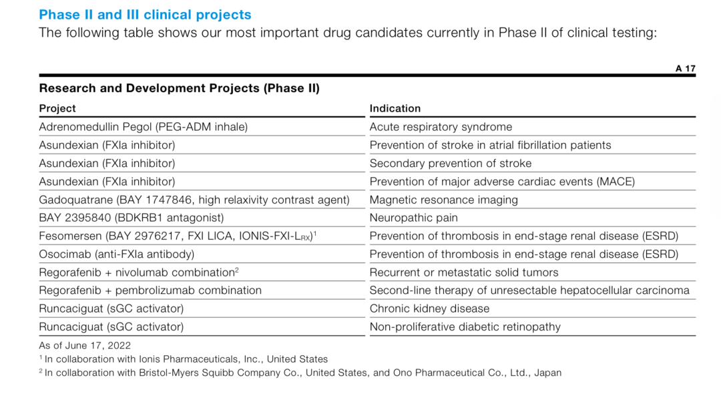Click 'Non-proliferative diabetic retinopathy' indication

465,327
